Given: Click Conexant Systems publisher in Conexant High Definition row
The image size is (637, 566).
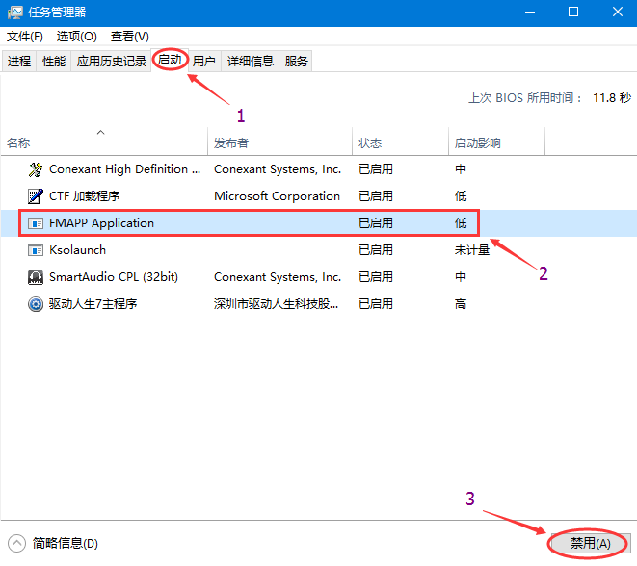Looking at the screenshot, I should [x=278, y=169].
